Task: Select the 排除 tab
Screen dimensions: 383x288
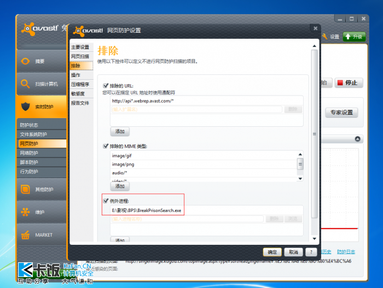Action: (x=82, y=66)
